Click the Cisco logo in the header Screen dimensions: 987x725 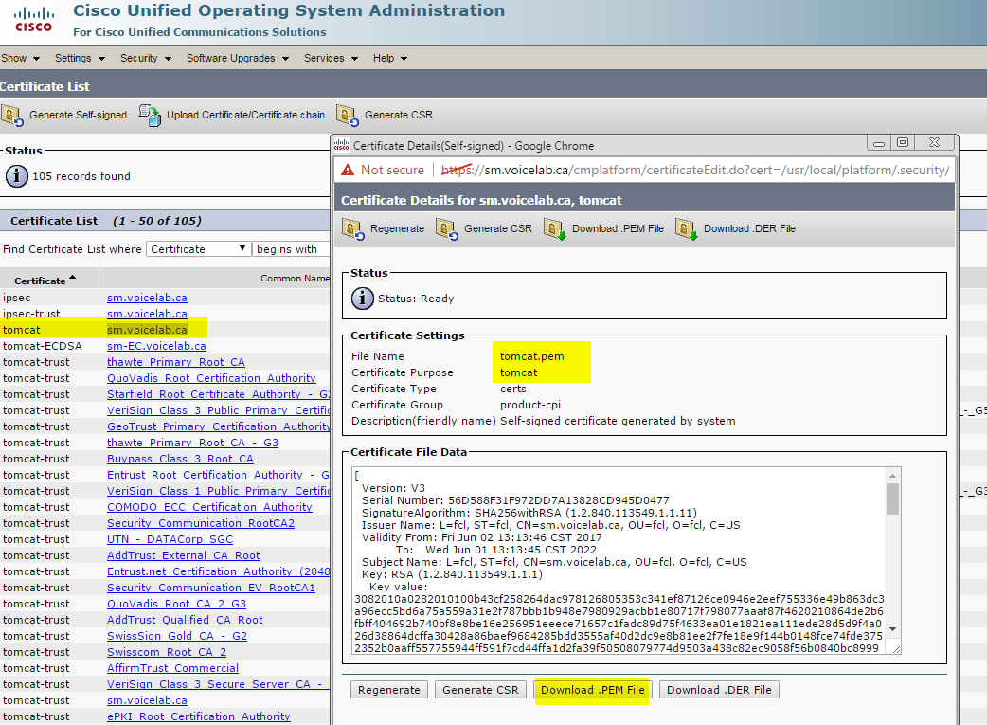[34, 20]
